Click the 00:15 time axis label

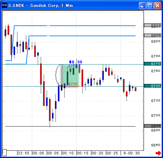click(83, 153)
